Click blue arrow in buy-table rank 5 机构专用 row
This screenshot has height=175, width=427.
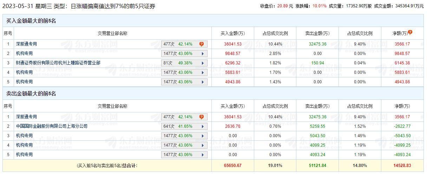tap(203, 82)
